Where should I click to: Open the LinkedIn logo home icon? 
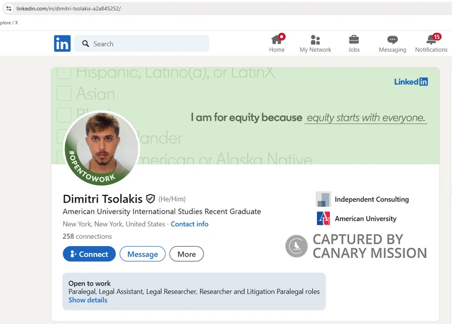[62, 43]
